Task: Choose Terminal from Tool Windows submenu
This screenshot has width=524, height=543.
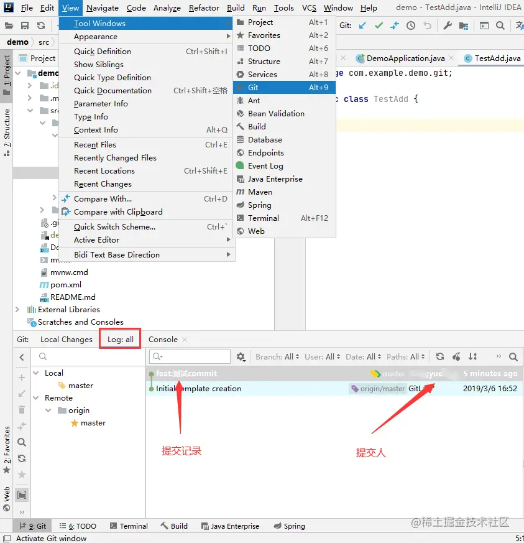Action: (284, 218)
